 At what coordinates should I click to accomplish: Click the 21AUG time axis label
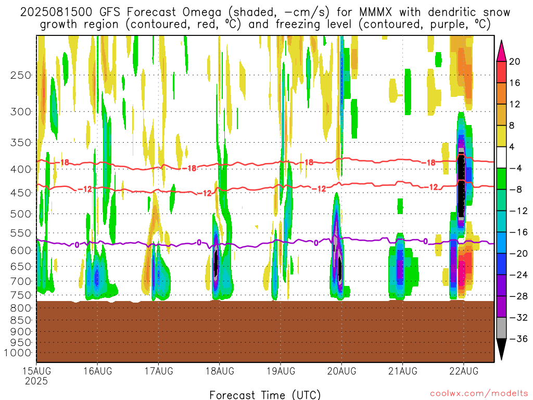(x=403, y=371)
